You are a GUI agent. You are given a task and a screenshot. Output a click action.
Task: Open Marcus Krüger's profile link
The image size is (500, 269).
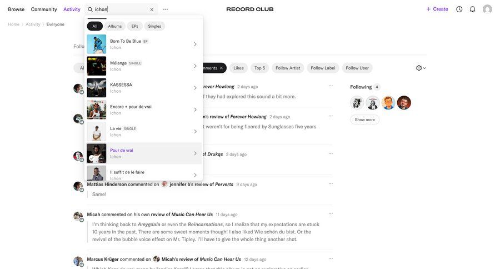[103, 260]
